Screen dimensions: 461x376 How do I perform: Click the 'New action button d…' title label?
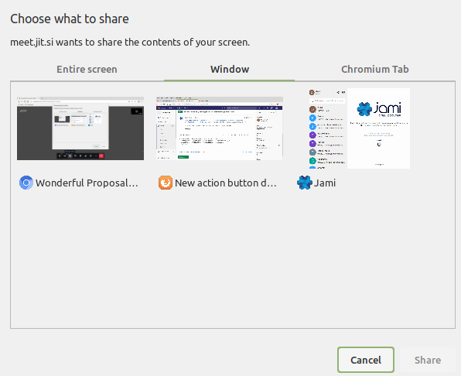pos(226,183)
